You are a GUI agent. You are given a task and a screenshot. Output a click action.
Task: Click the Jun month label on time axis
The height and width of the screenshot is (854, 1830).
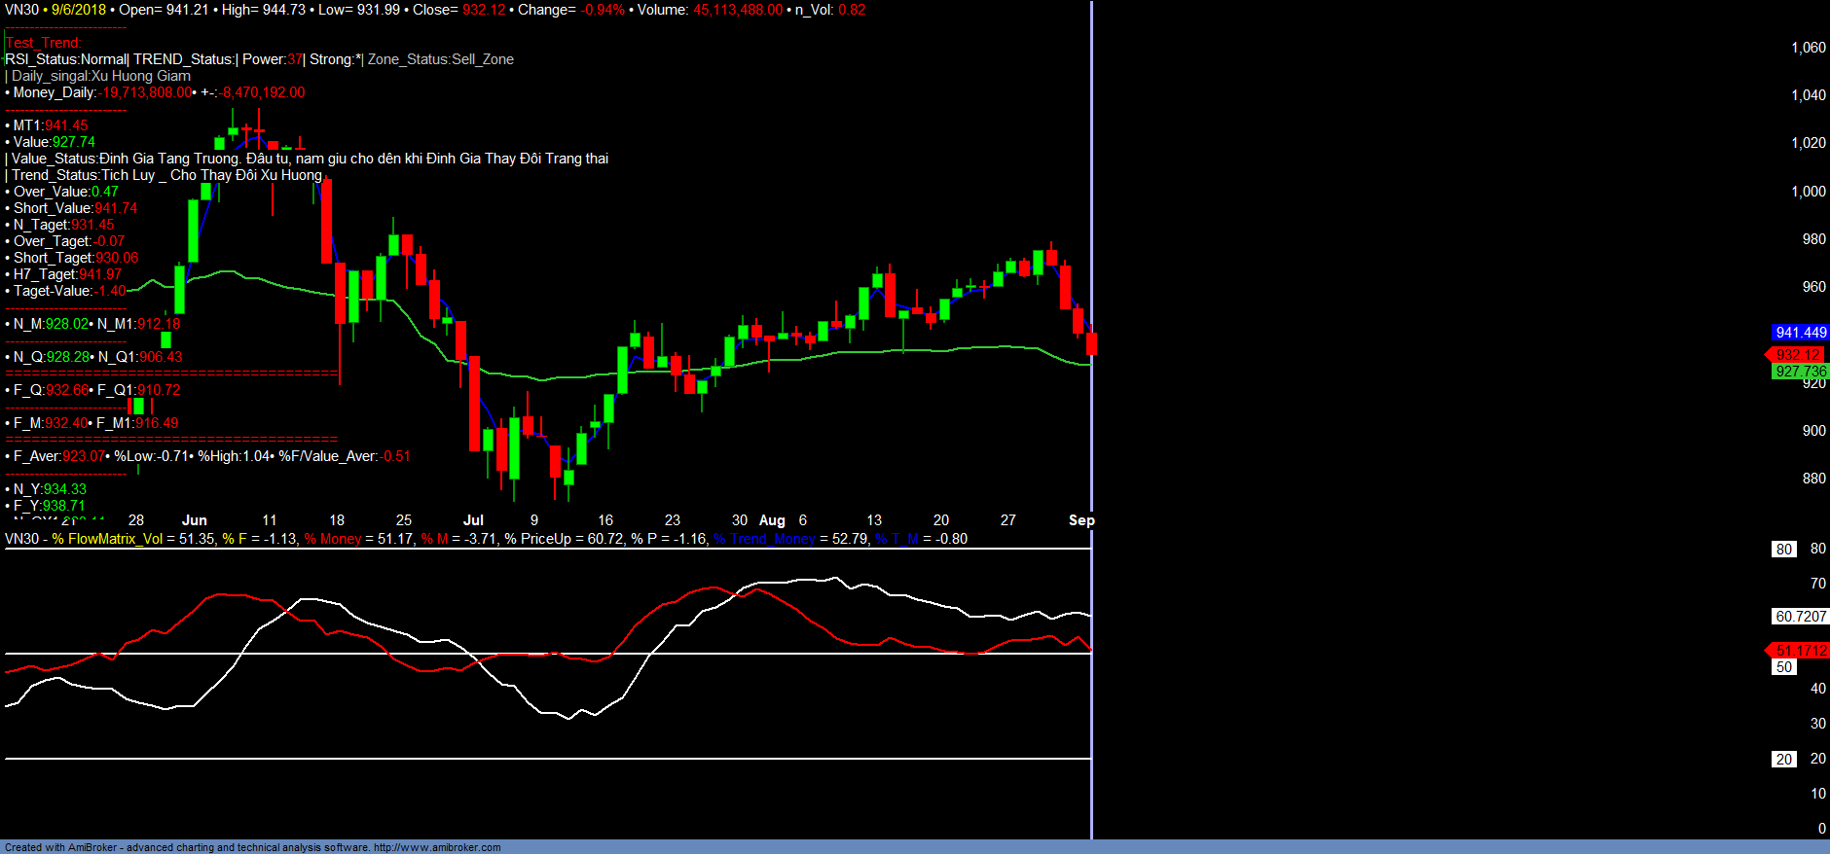[195, 520]
